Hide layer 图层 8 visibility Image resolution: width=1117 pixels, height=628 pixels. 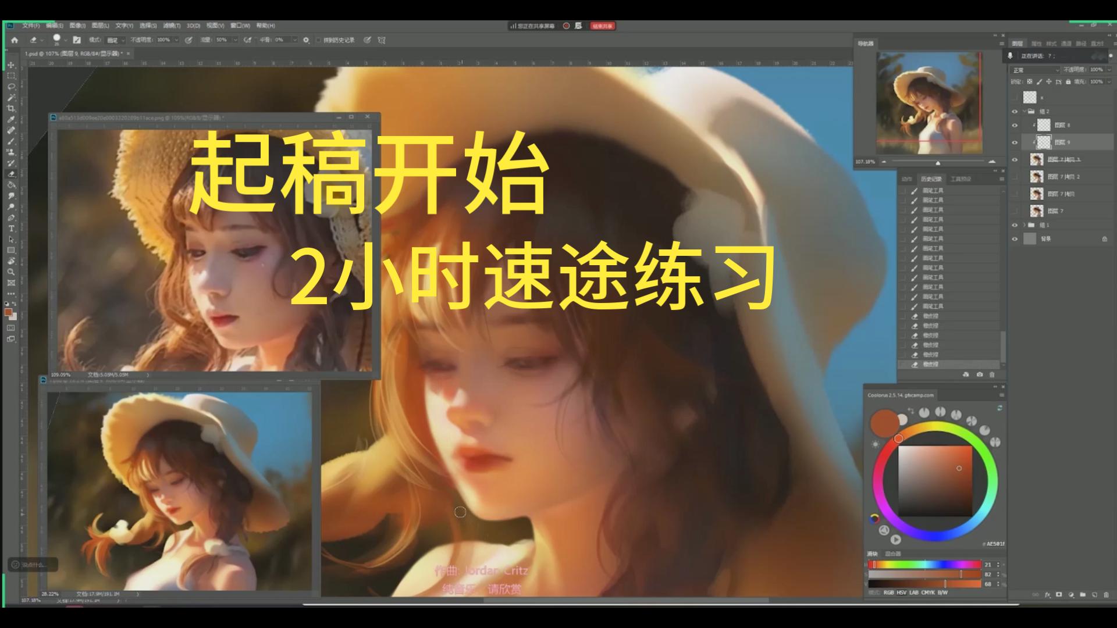pyautogui.click(x=1015, y=125)
